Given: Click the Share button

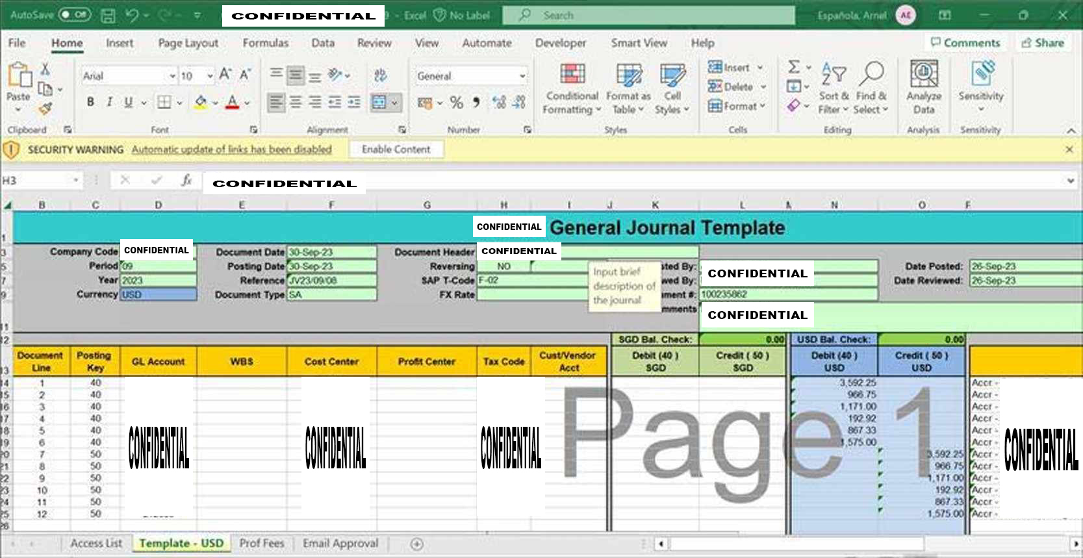Looking at the screenshot, I should click(x=1043, y=43).
